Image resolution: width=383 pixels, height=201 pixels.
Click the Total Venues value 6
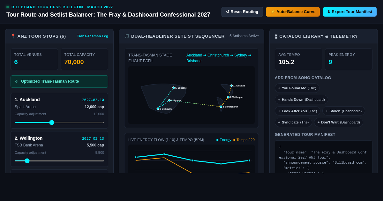(16, 62)
